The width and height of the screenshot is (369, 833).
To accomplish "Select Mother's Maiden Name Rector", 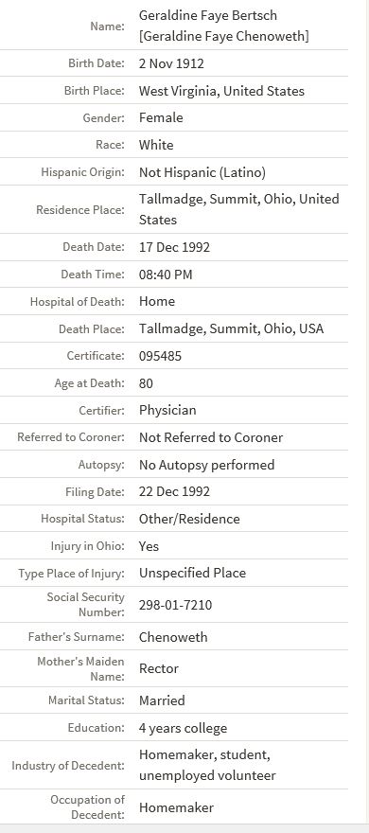I will point(159,669).
